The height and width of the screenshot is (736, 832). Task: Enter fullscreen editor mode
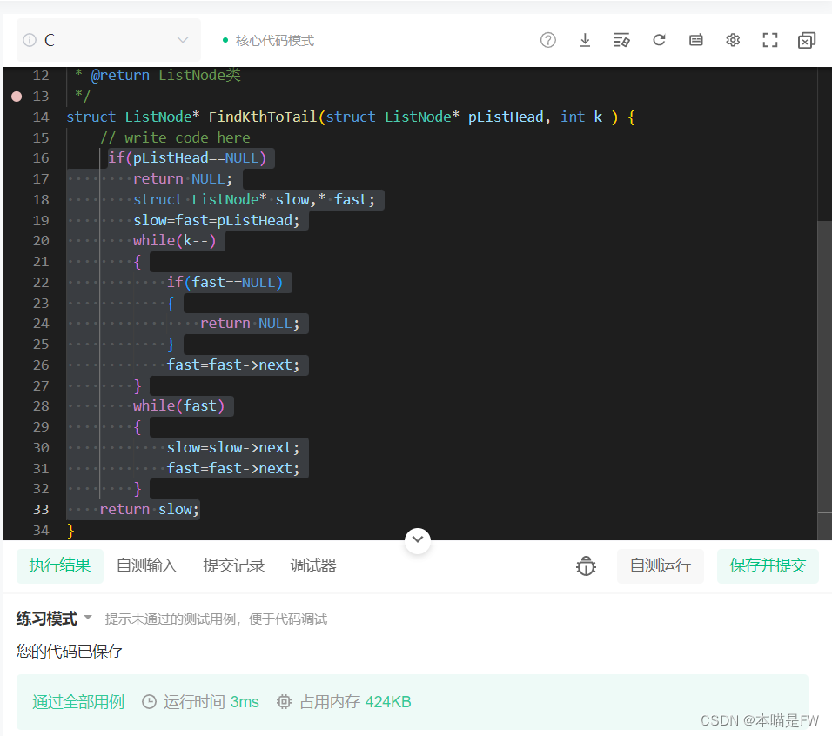point(770,40)
